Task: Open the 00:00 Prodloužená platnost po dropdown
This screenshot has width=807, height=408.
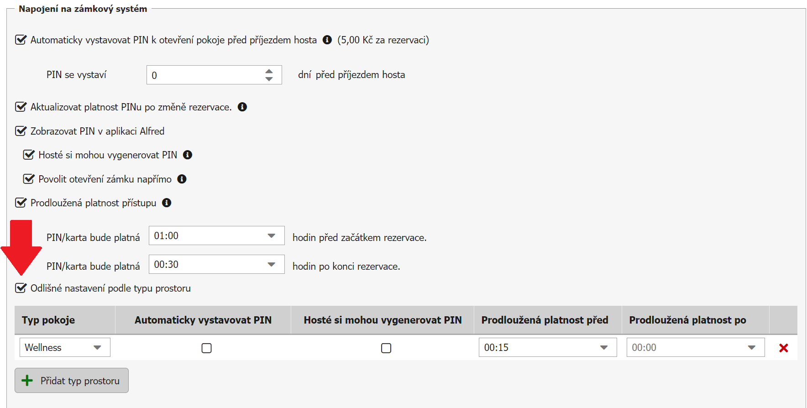Action: 695,347
